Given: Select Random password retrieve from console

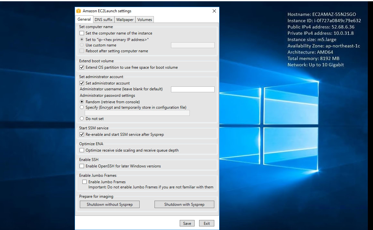Looking at the screenshot, I should click(x=82, y=102).
